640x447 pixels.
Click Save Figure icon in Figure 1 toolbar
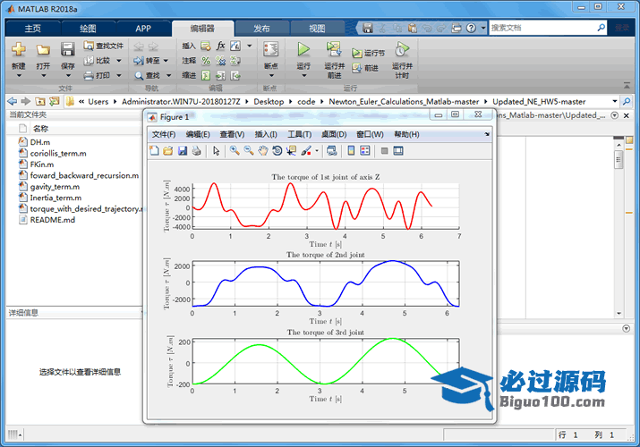coord(183,151)
